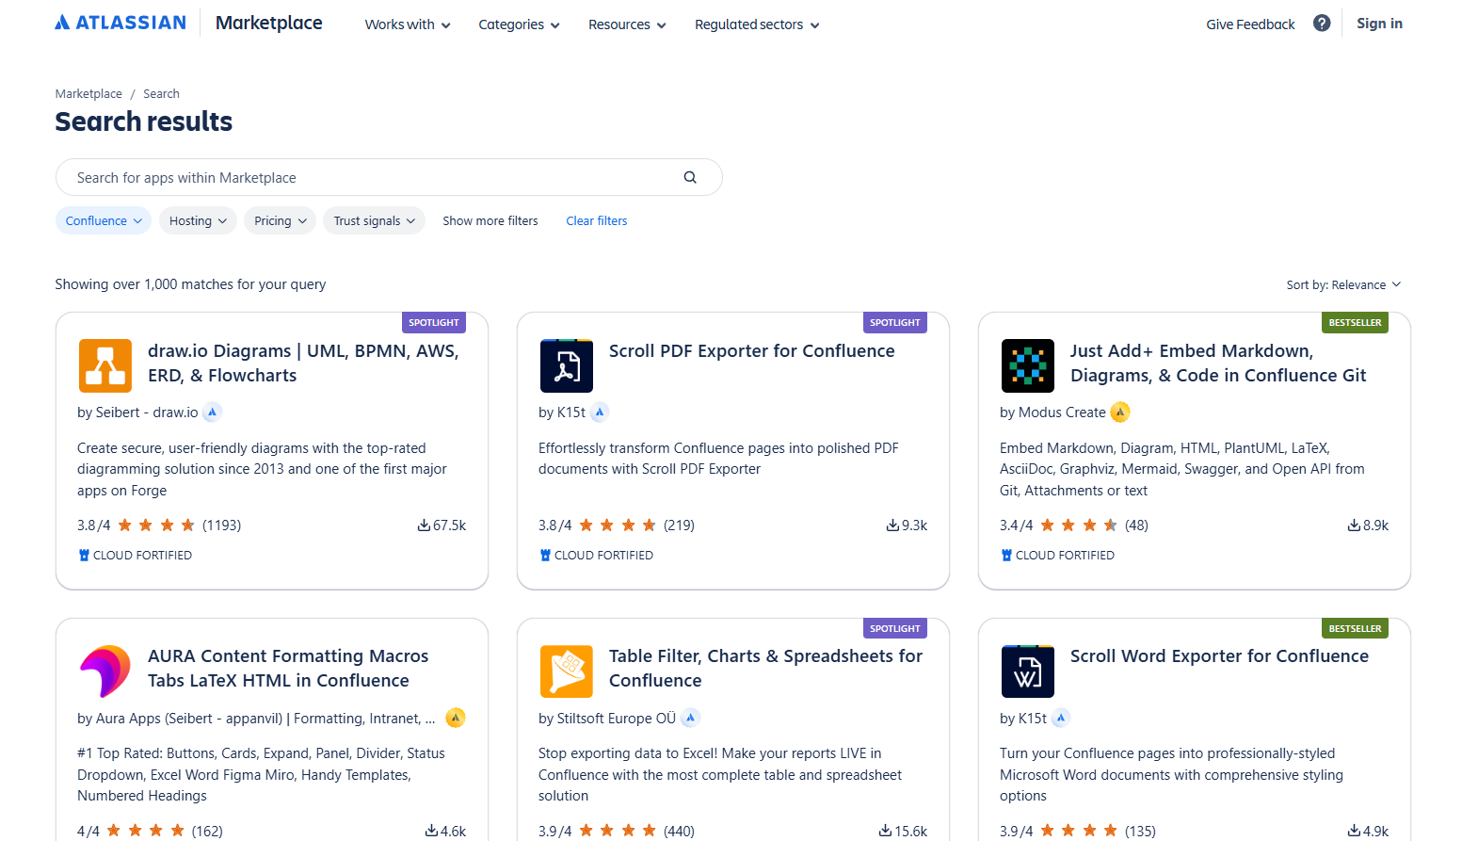The image size is (1478, 841).
Task: Click 'by Stiltsoft Europe OÜ' vendor text
Action: tap(607, 719)
